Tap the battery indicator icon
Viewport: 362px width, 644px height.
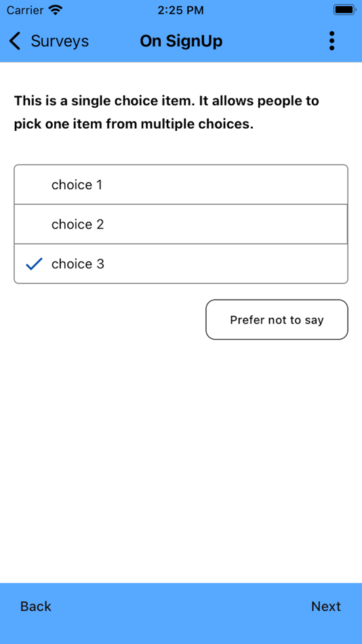click(x=344, y=10)
